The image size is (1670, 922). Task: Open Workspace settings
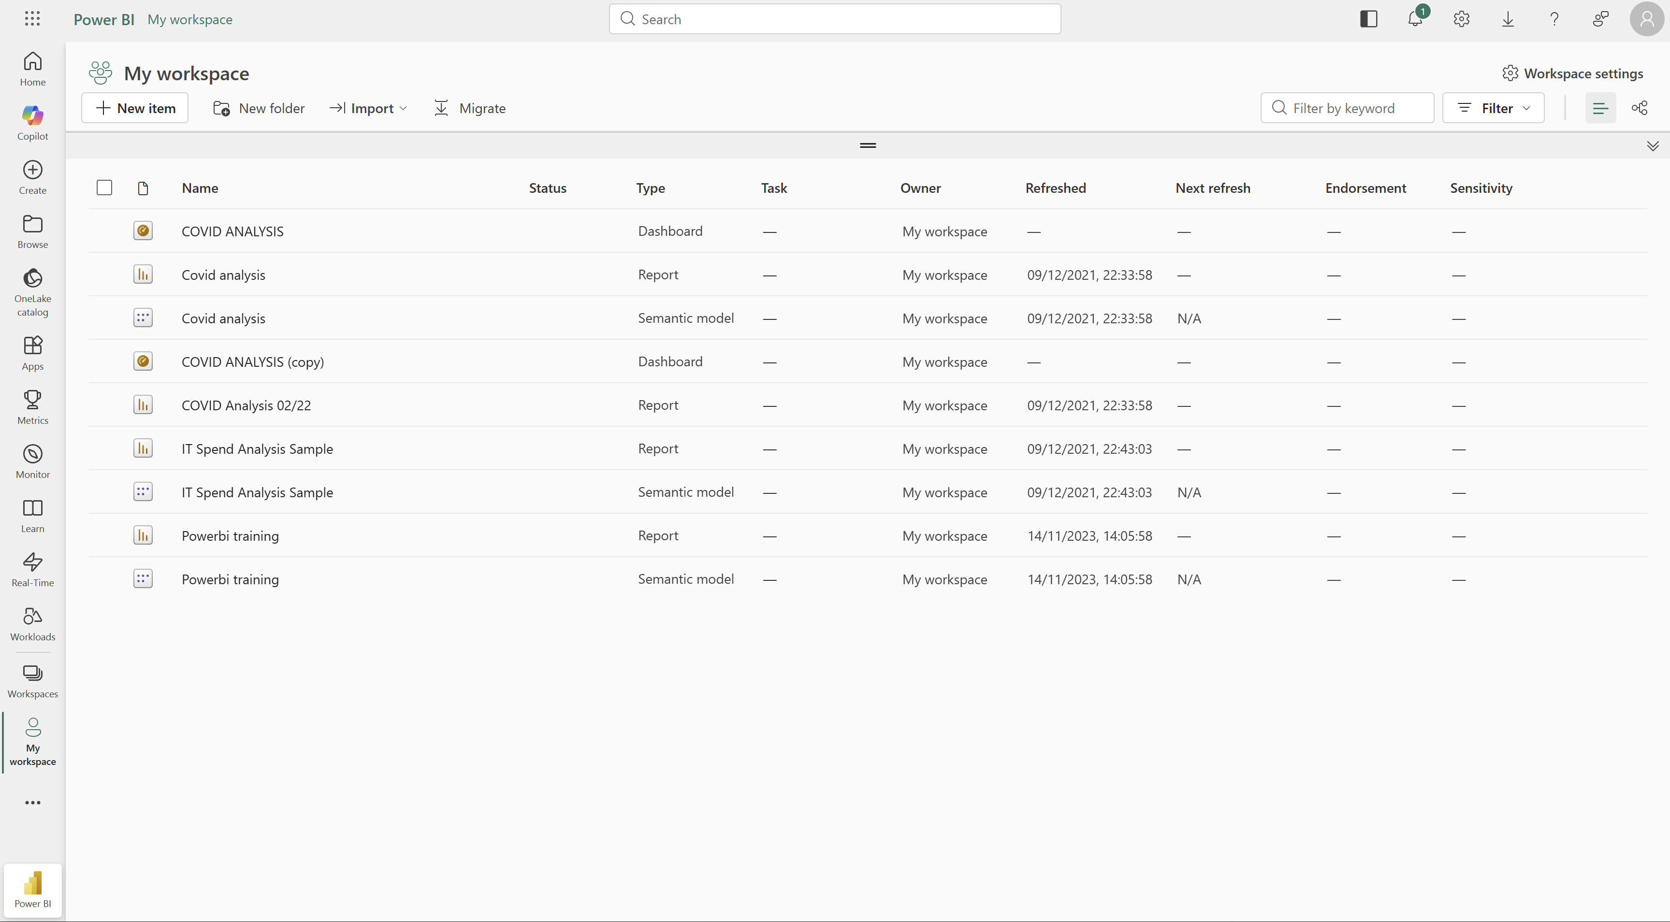tap(1574, 73)
